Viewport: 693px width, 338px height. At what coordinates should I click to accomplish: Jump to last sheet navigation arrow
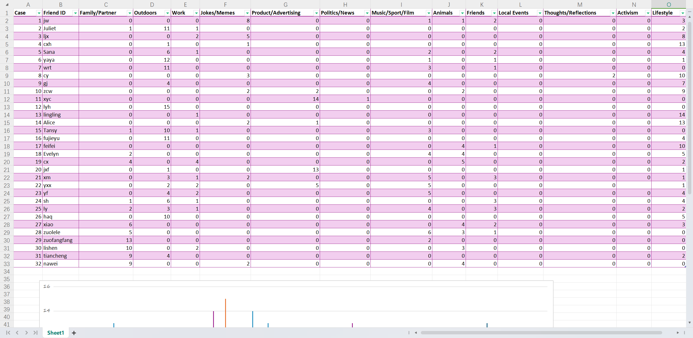pos(35,333)
